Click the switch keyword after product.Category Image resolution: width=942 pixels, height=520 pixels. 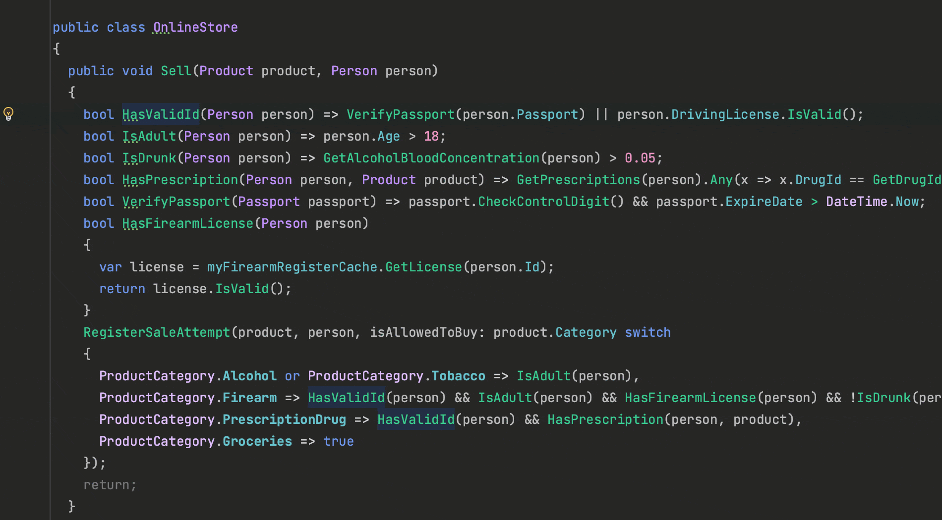(648, 332)
